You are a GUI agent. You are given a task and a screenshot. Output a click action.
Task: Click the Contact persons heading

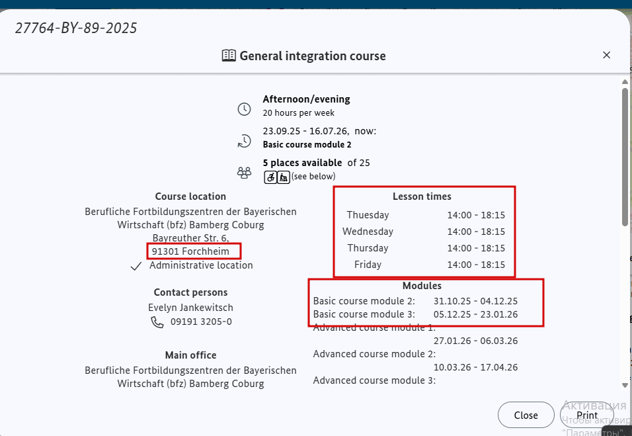(x=190, y=292)
